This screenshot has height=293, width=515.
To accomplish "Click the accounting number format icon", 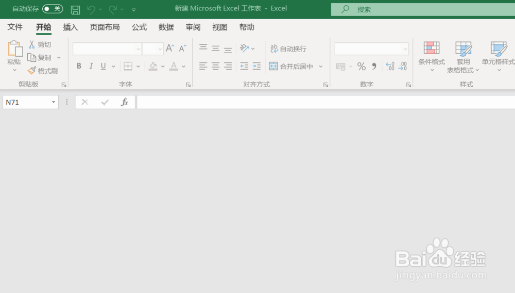I will point(341,67).
